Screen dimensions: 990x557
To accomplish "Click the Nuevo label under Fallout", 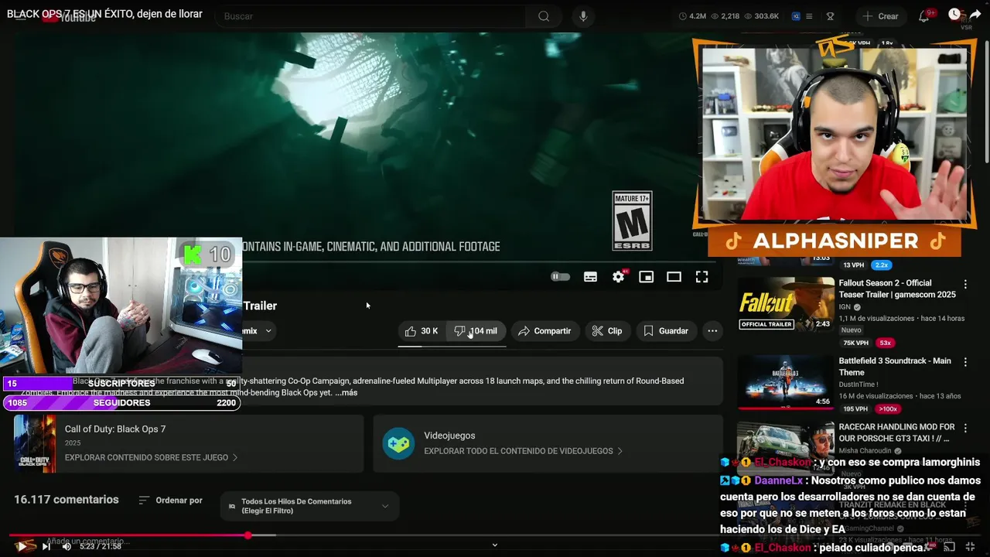I will pyautogui.click(x=851, y=330).
